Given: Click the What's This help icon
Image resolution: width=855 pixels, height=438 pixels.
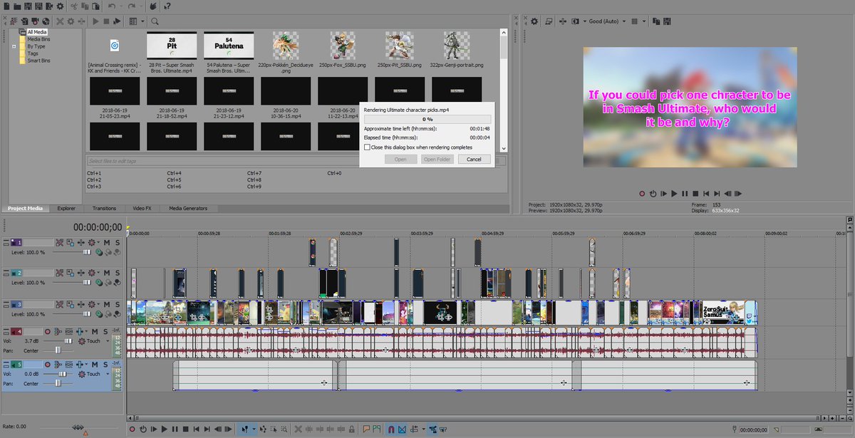Looking at the screenshot, I should (167, 6).
